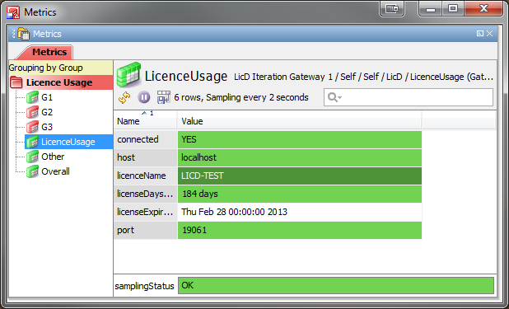Minimize the Metrics window
The width and height of the screenshot is (509, 309).
pyautogui.click(x=430, y=8)
